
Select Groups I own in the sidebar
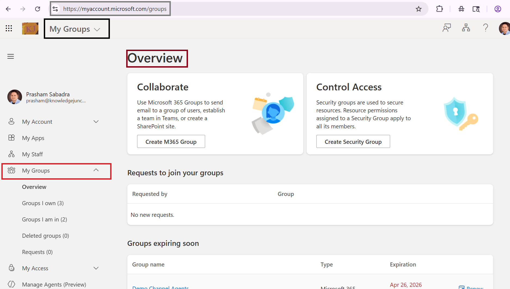point(43,203)
